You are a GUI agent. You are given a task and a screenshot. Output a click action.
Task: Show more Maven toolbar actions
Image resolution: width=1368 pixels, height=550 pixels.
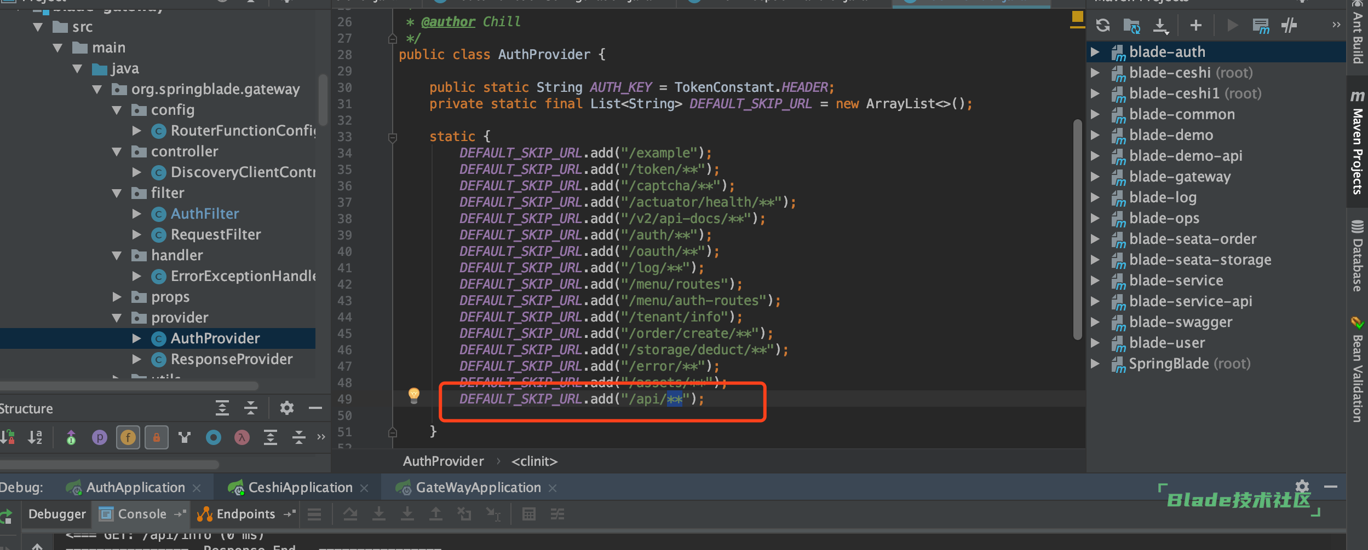(x=1336, y=25)
